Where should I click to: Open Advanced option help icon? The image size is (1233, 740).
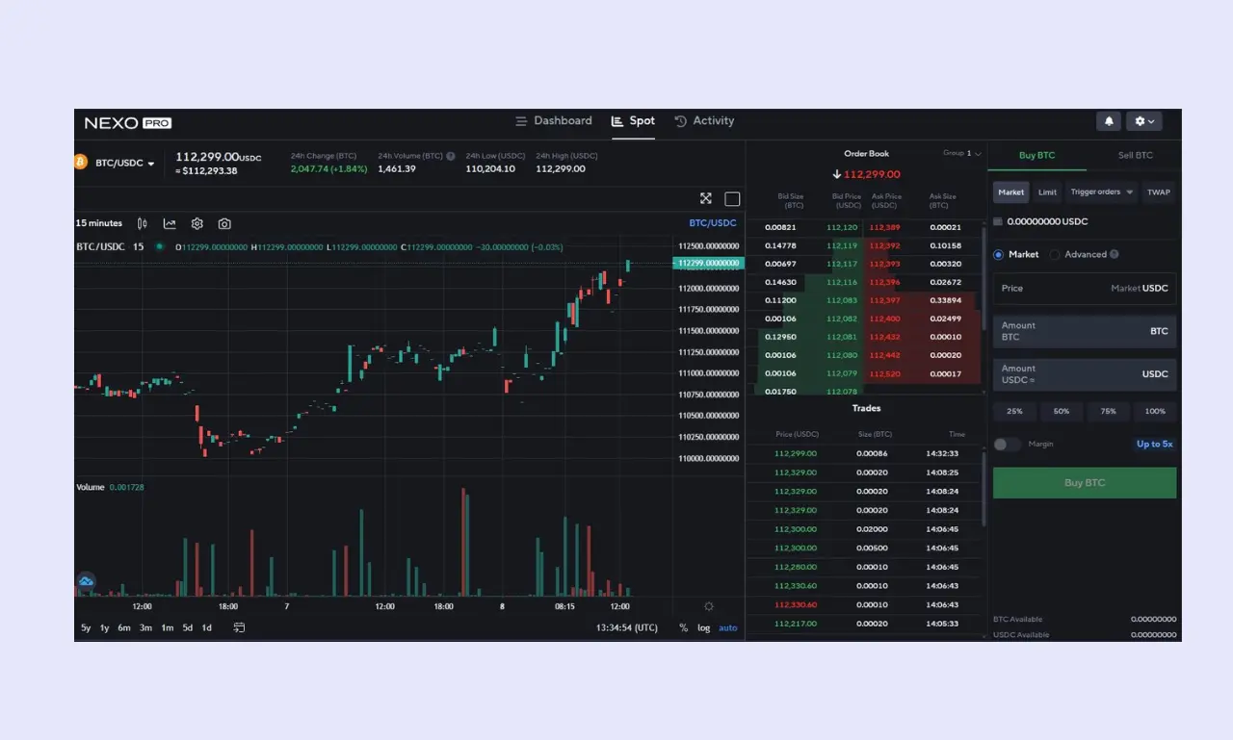pyautogui.click(x=1115, y=254)
